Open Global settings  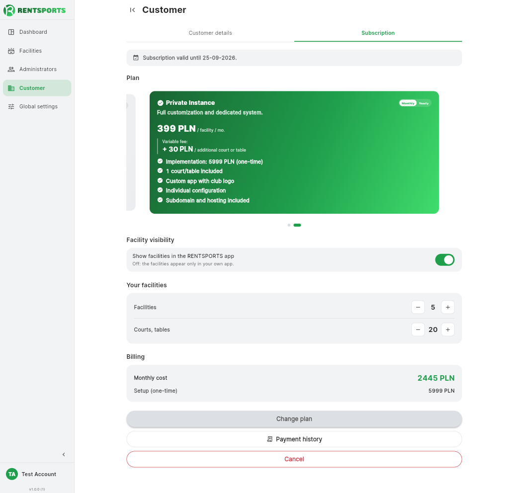click(37, 106)
